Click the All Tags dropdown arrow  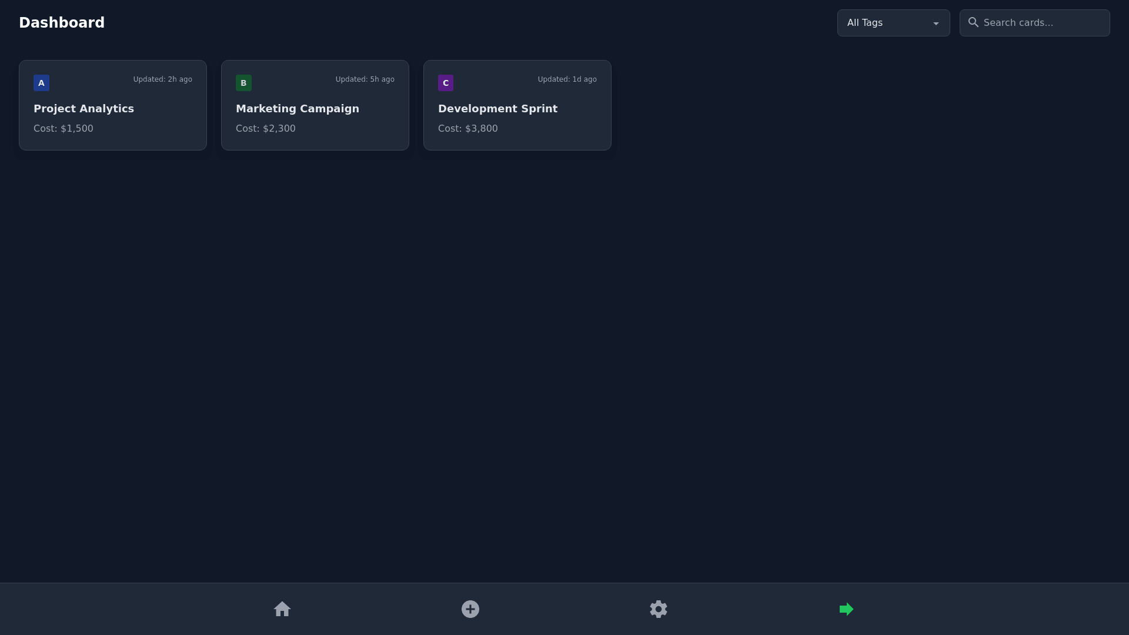[x=936, y=24]
